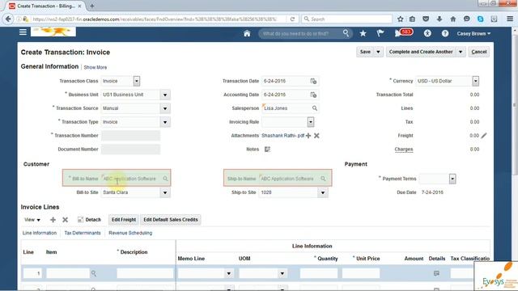This screenshot has height=291, width=518.
Task: Open the browser hamburger menu
Action: (510, 19)
